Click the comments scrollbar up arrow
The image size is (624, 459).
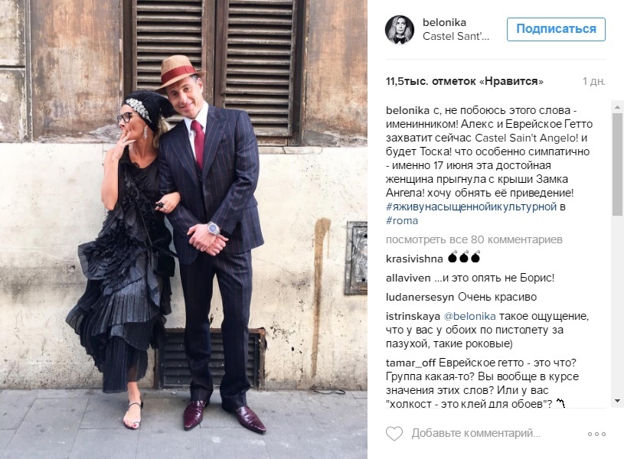[x=617, y=107]
